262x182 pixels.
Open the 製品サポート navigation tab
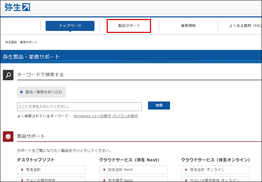click(129, 26)
